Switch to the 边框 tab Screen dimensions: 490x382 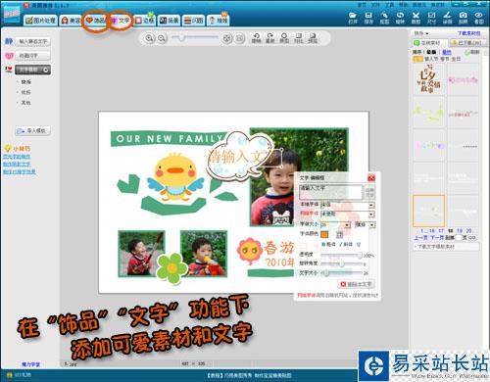[144, 21]
